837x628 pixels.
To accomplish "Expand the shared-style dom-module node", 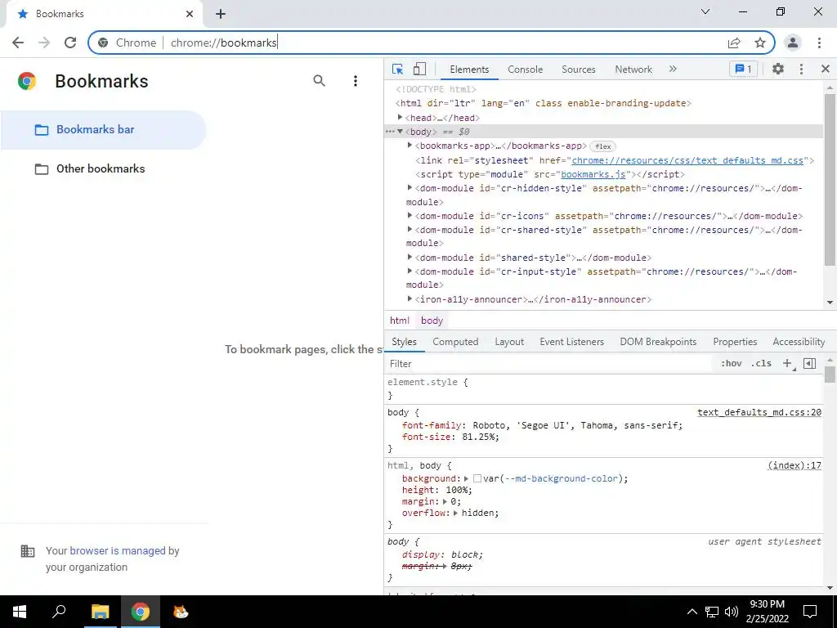I will click(x=410, y=258).
